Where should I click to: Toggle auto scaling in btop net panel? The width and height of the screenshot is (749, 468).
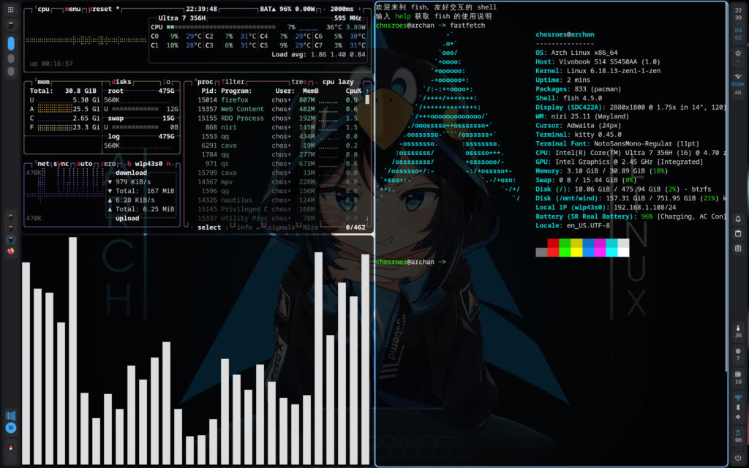point(86,164)
